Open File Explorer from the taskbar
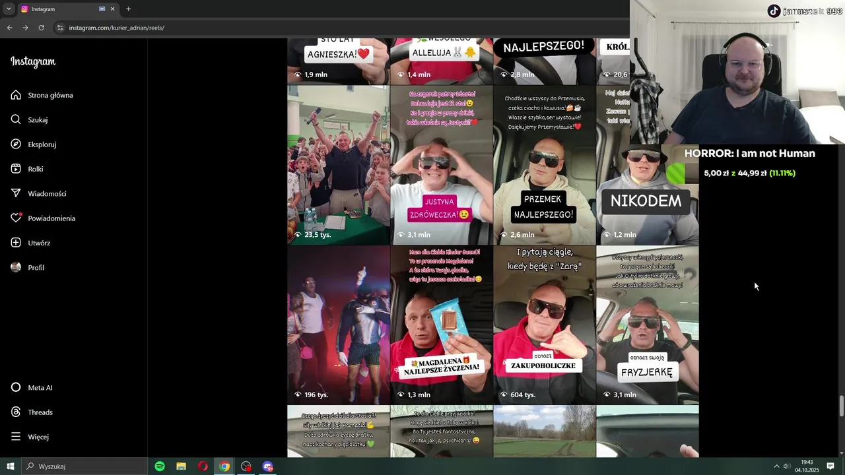This screenshot has height=475, width=845. 181,466
